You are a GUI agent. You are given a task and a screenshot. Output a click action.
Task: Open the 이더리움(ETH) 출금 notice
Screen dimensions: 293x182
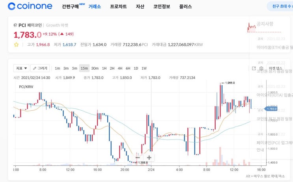(275, 47)
